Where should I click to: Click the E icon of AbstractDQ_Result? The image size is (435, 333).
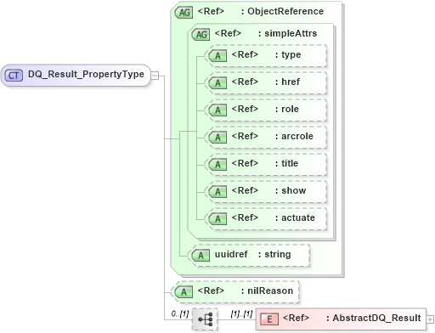[269, 319]
